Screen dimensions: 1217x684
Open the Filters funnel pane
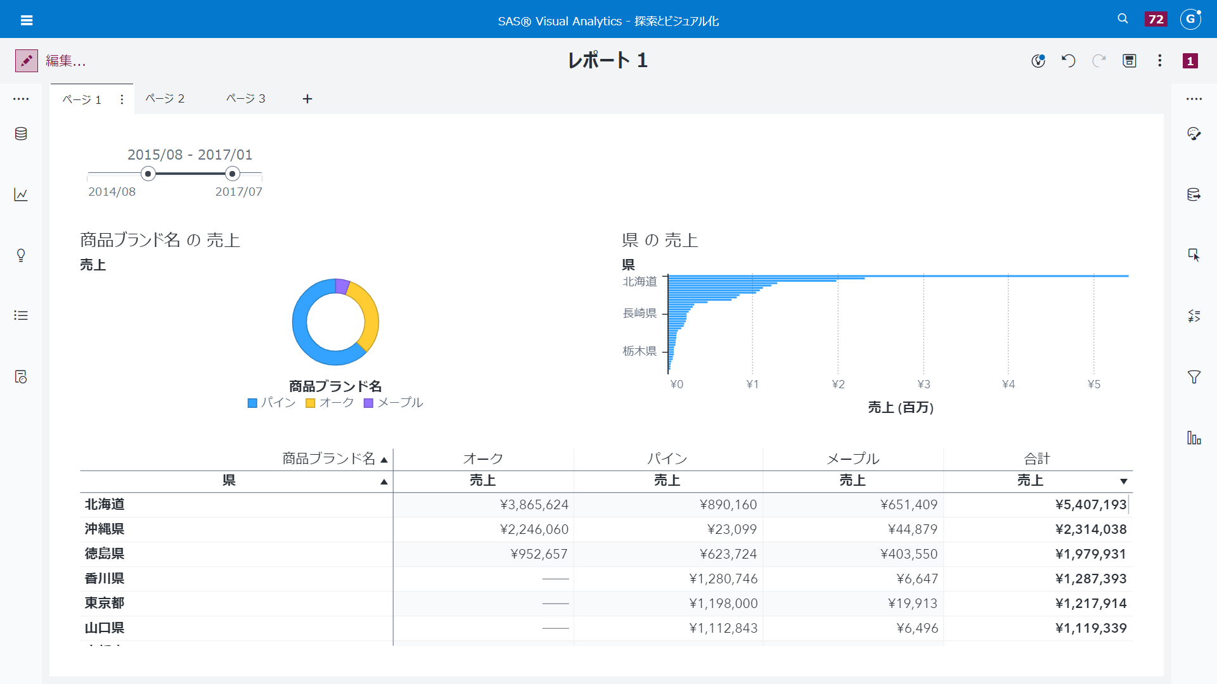pyautogui.click(x=1194, y=377)
